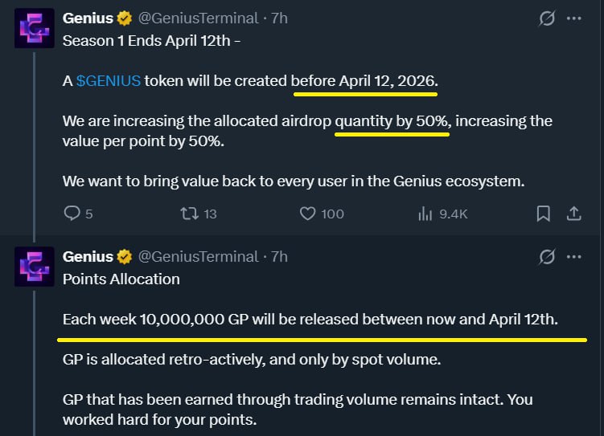
Task: Bookmark the Season 1 Ends tweet
Action: click(x=544, y=214)
